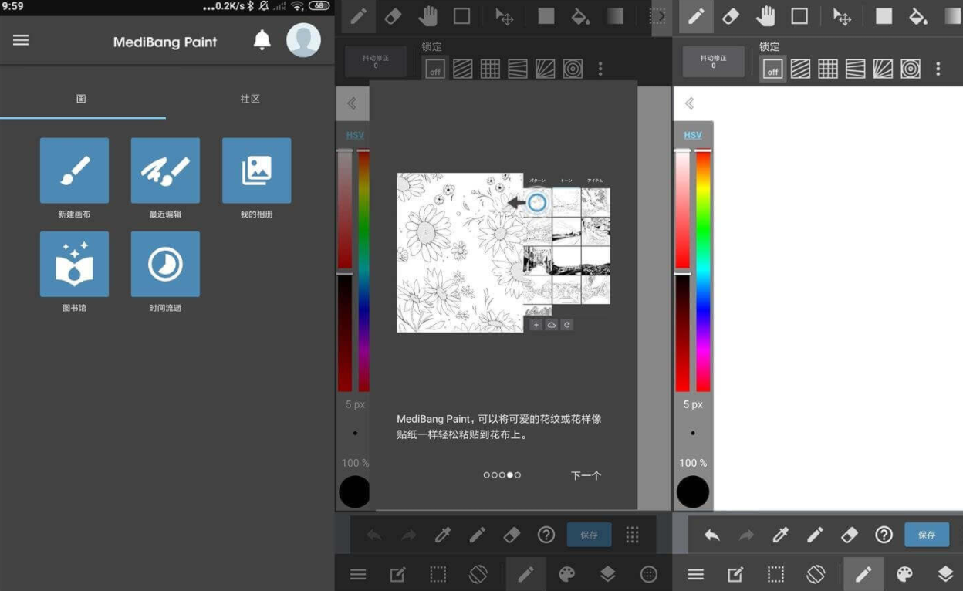This screenshot has height=591, width=963.
Task: Switch color mode via the right screen's HSV link
Action: 693,135
